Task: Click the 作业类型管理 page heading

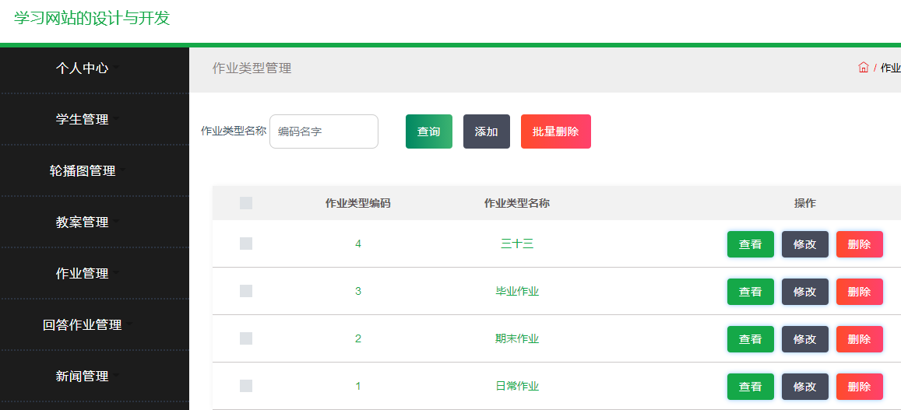Action: [x=252, y=68]
